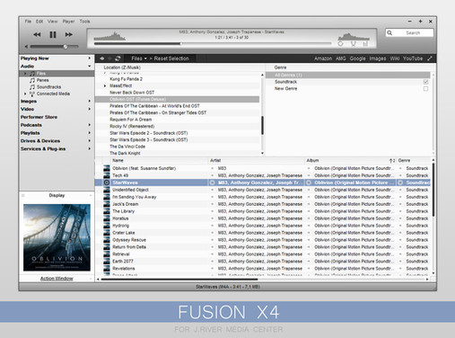Screen dimensions: 455x338
Task: Pause playback with the pause button
Action: [x=53, y=35]
